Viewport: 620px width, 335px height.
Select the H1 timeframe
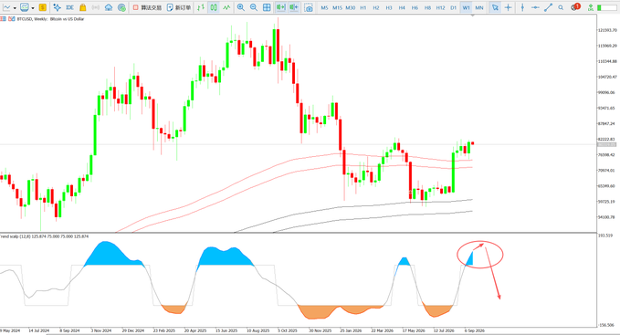(x=363, y=8)
